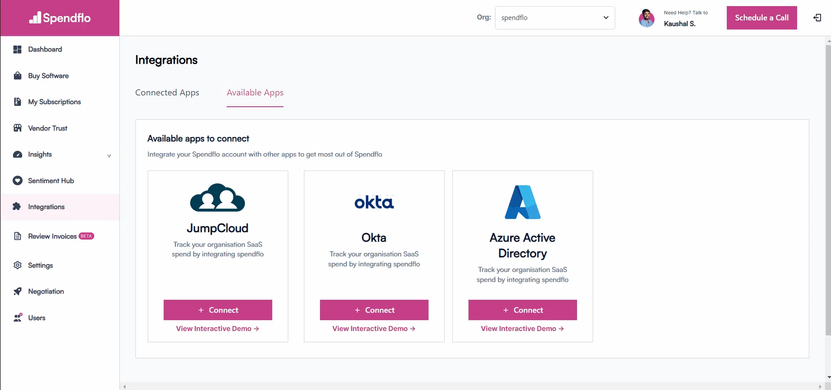Click the logout icon in top right
This screenshot has height=390, width=831.
[817, 18]
